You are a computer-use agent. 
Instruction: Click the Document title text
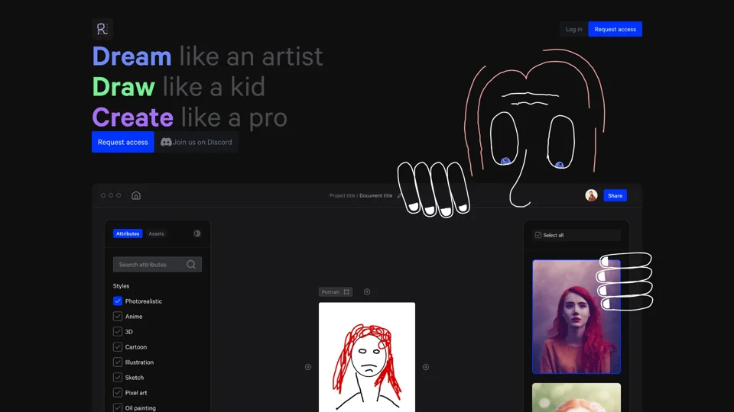(376, 196)
